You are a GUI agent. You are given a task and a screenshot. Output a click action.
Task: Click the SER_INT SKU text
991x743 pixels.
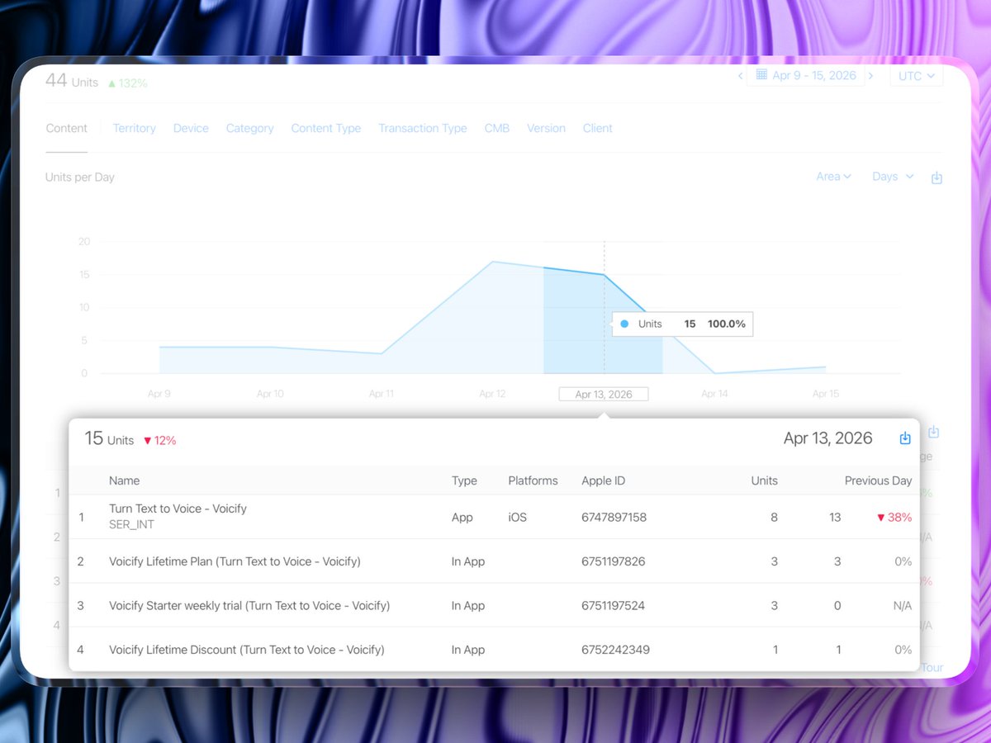click(x=131, y=524)
